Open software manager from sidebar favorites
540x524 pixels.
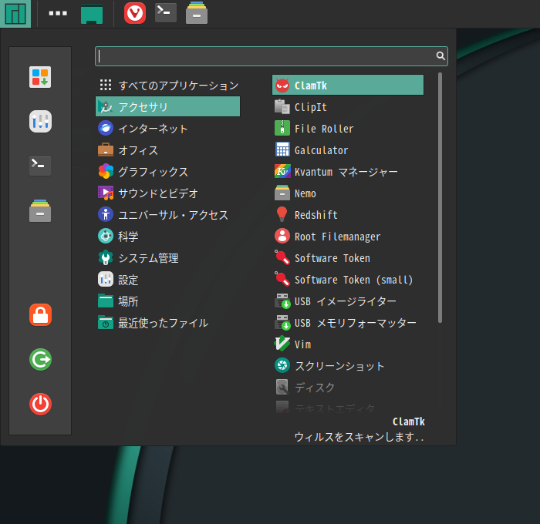(x=40, y=77)
